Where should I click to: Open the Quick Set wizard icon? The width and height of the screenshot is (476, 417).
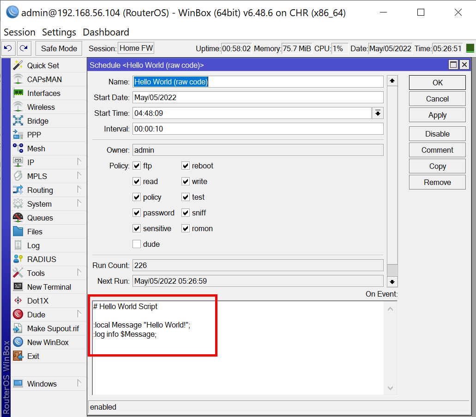pyautogui.click(x=18, y=66)
